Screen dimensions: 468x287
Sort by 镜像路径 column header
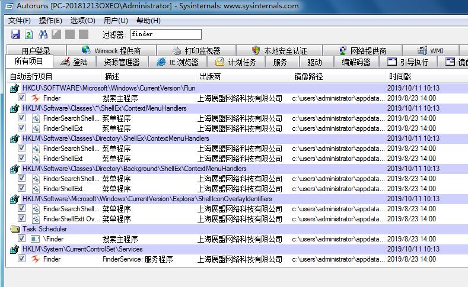coord(338,76)
